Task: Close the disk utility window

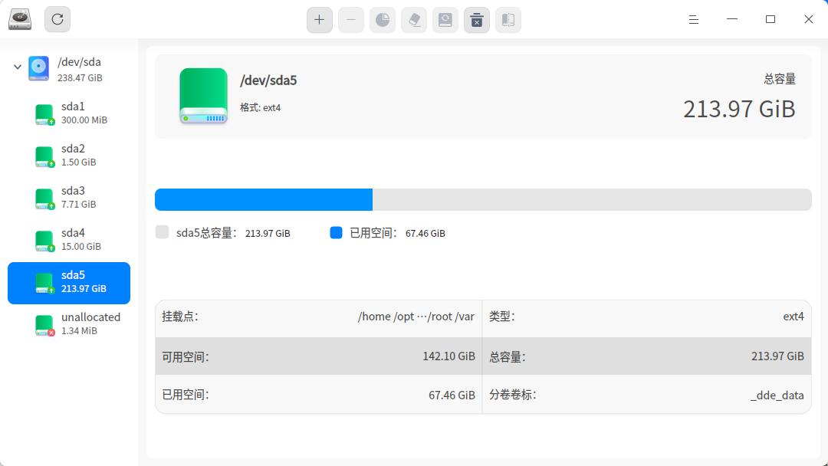Action: coord(809,19)
